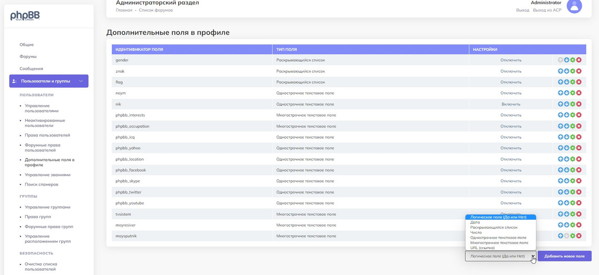Disable phpbb_facebook via Отключить
Image resolution: width=599 pixels, height=275 pixels.
(x=511, y=170)
